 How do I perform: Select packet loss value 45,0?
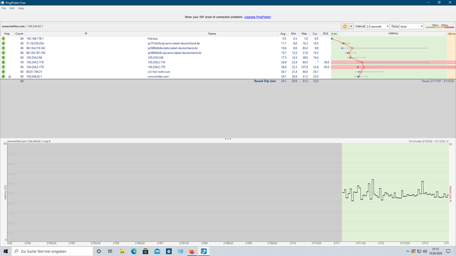tap(326, 67)
